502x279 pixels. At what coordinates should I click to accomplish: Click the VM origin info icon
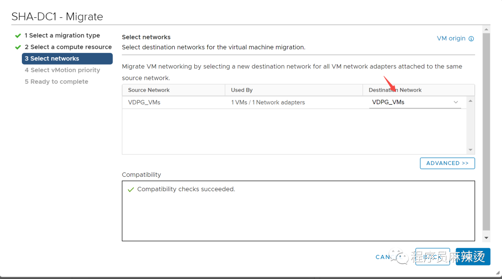471,39
